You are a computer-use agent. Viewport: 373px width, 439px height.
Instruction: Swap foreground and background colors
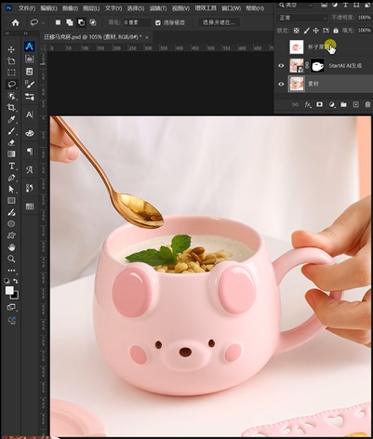(16, 281)
